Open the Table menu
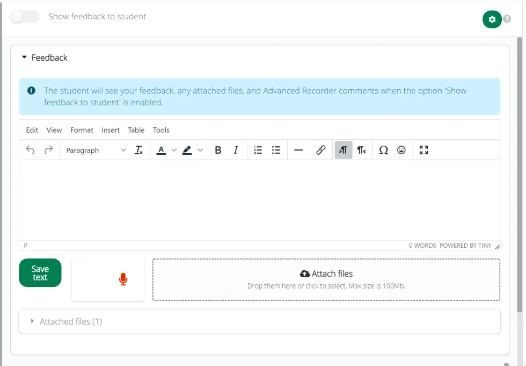This screenshot has height=366, width=526. (136, 130)
